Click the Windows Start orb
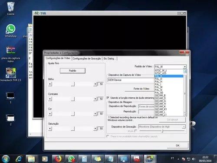 pos(5,159)
